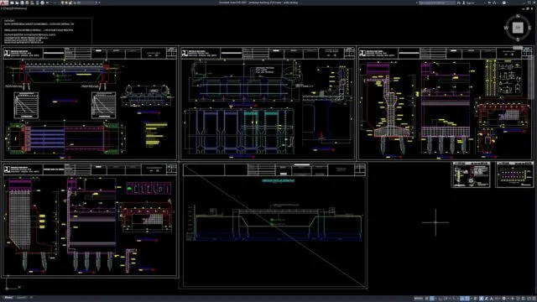Click the New drawing icon in Quick Access toolbar
This screenshot has width=537, height=302.
12,3
